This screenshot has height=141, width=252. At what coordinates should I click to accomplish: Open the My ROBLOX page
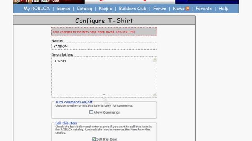[37, 9]
